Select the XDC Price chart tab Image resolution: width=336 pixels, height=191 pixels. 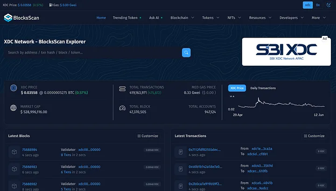pyautogui.click(x=237, y=88)
